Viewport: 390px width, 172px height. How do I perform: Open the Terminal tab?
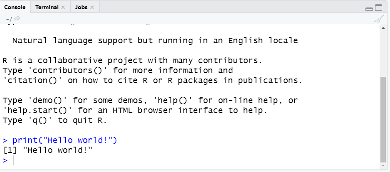[47, 7]
